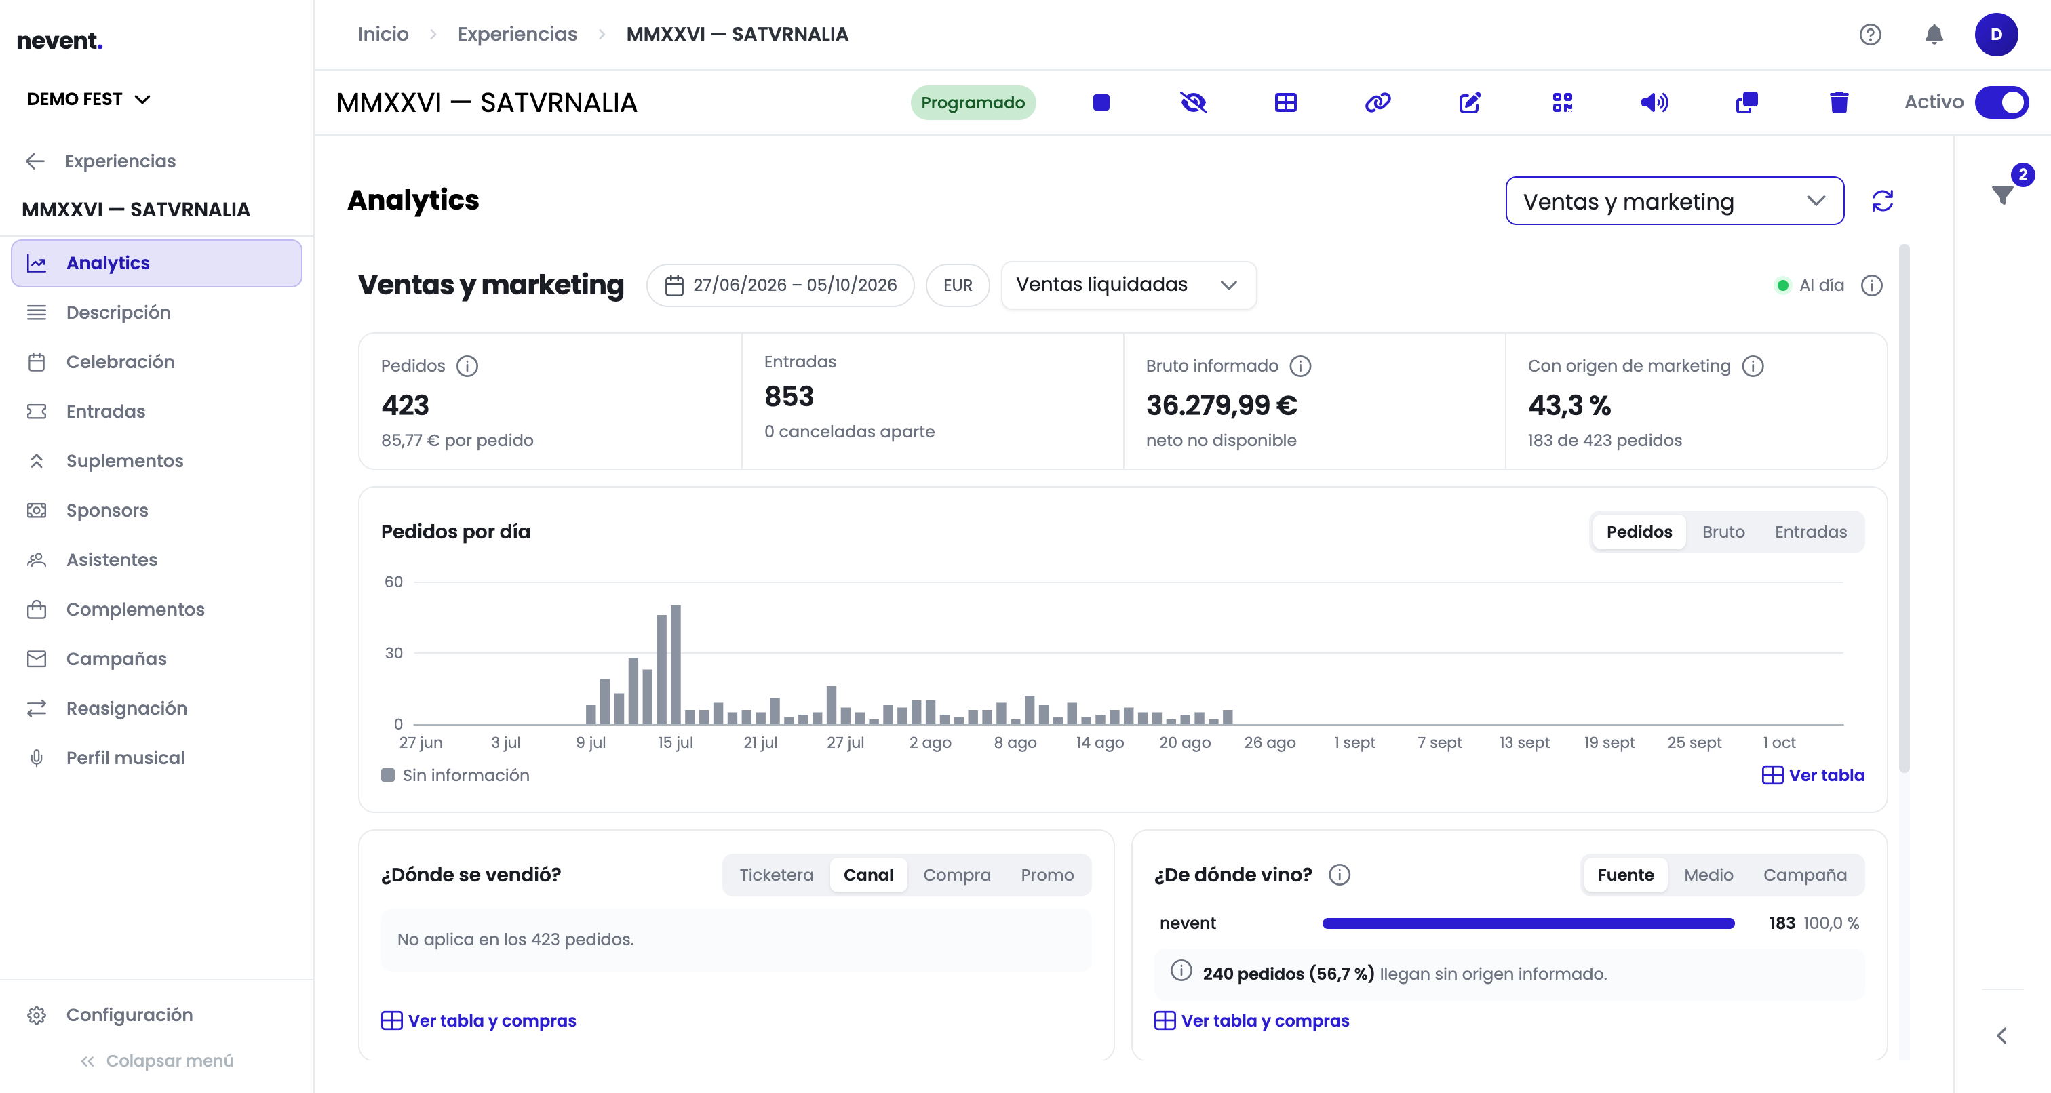The image size is (2051, 1093).
Task: Open Configuración in the sidebar
Action: click(x=157, y=1015)
